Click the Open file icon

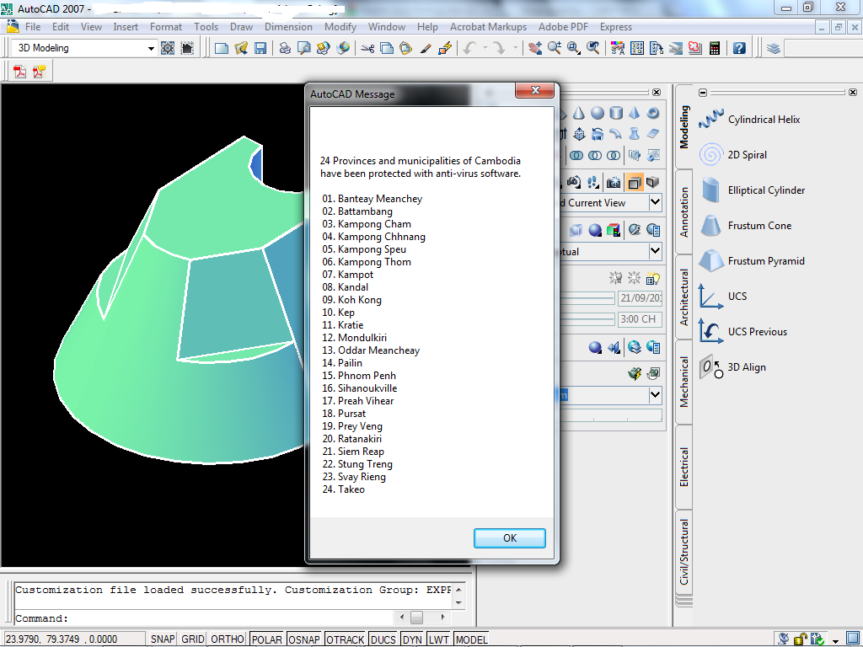241,48
